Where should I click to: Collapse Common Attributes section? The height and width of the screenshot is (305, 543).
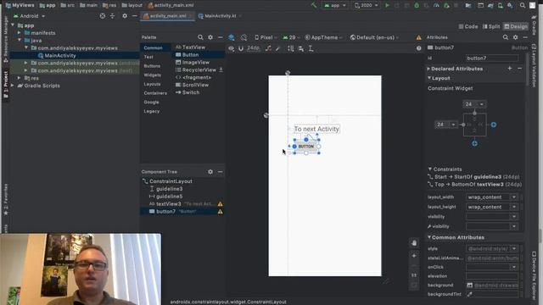[429, 237]
